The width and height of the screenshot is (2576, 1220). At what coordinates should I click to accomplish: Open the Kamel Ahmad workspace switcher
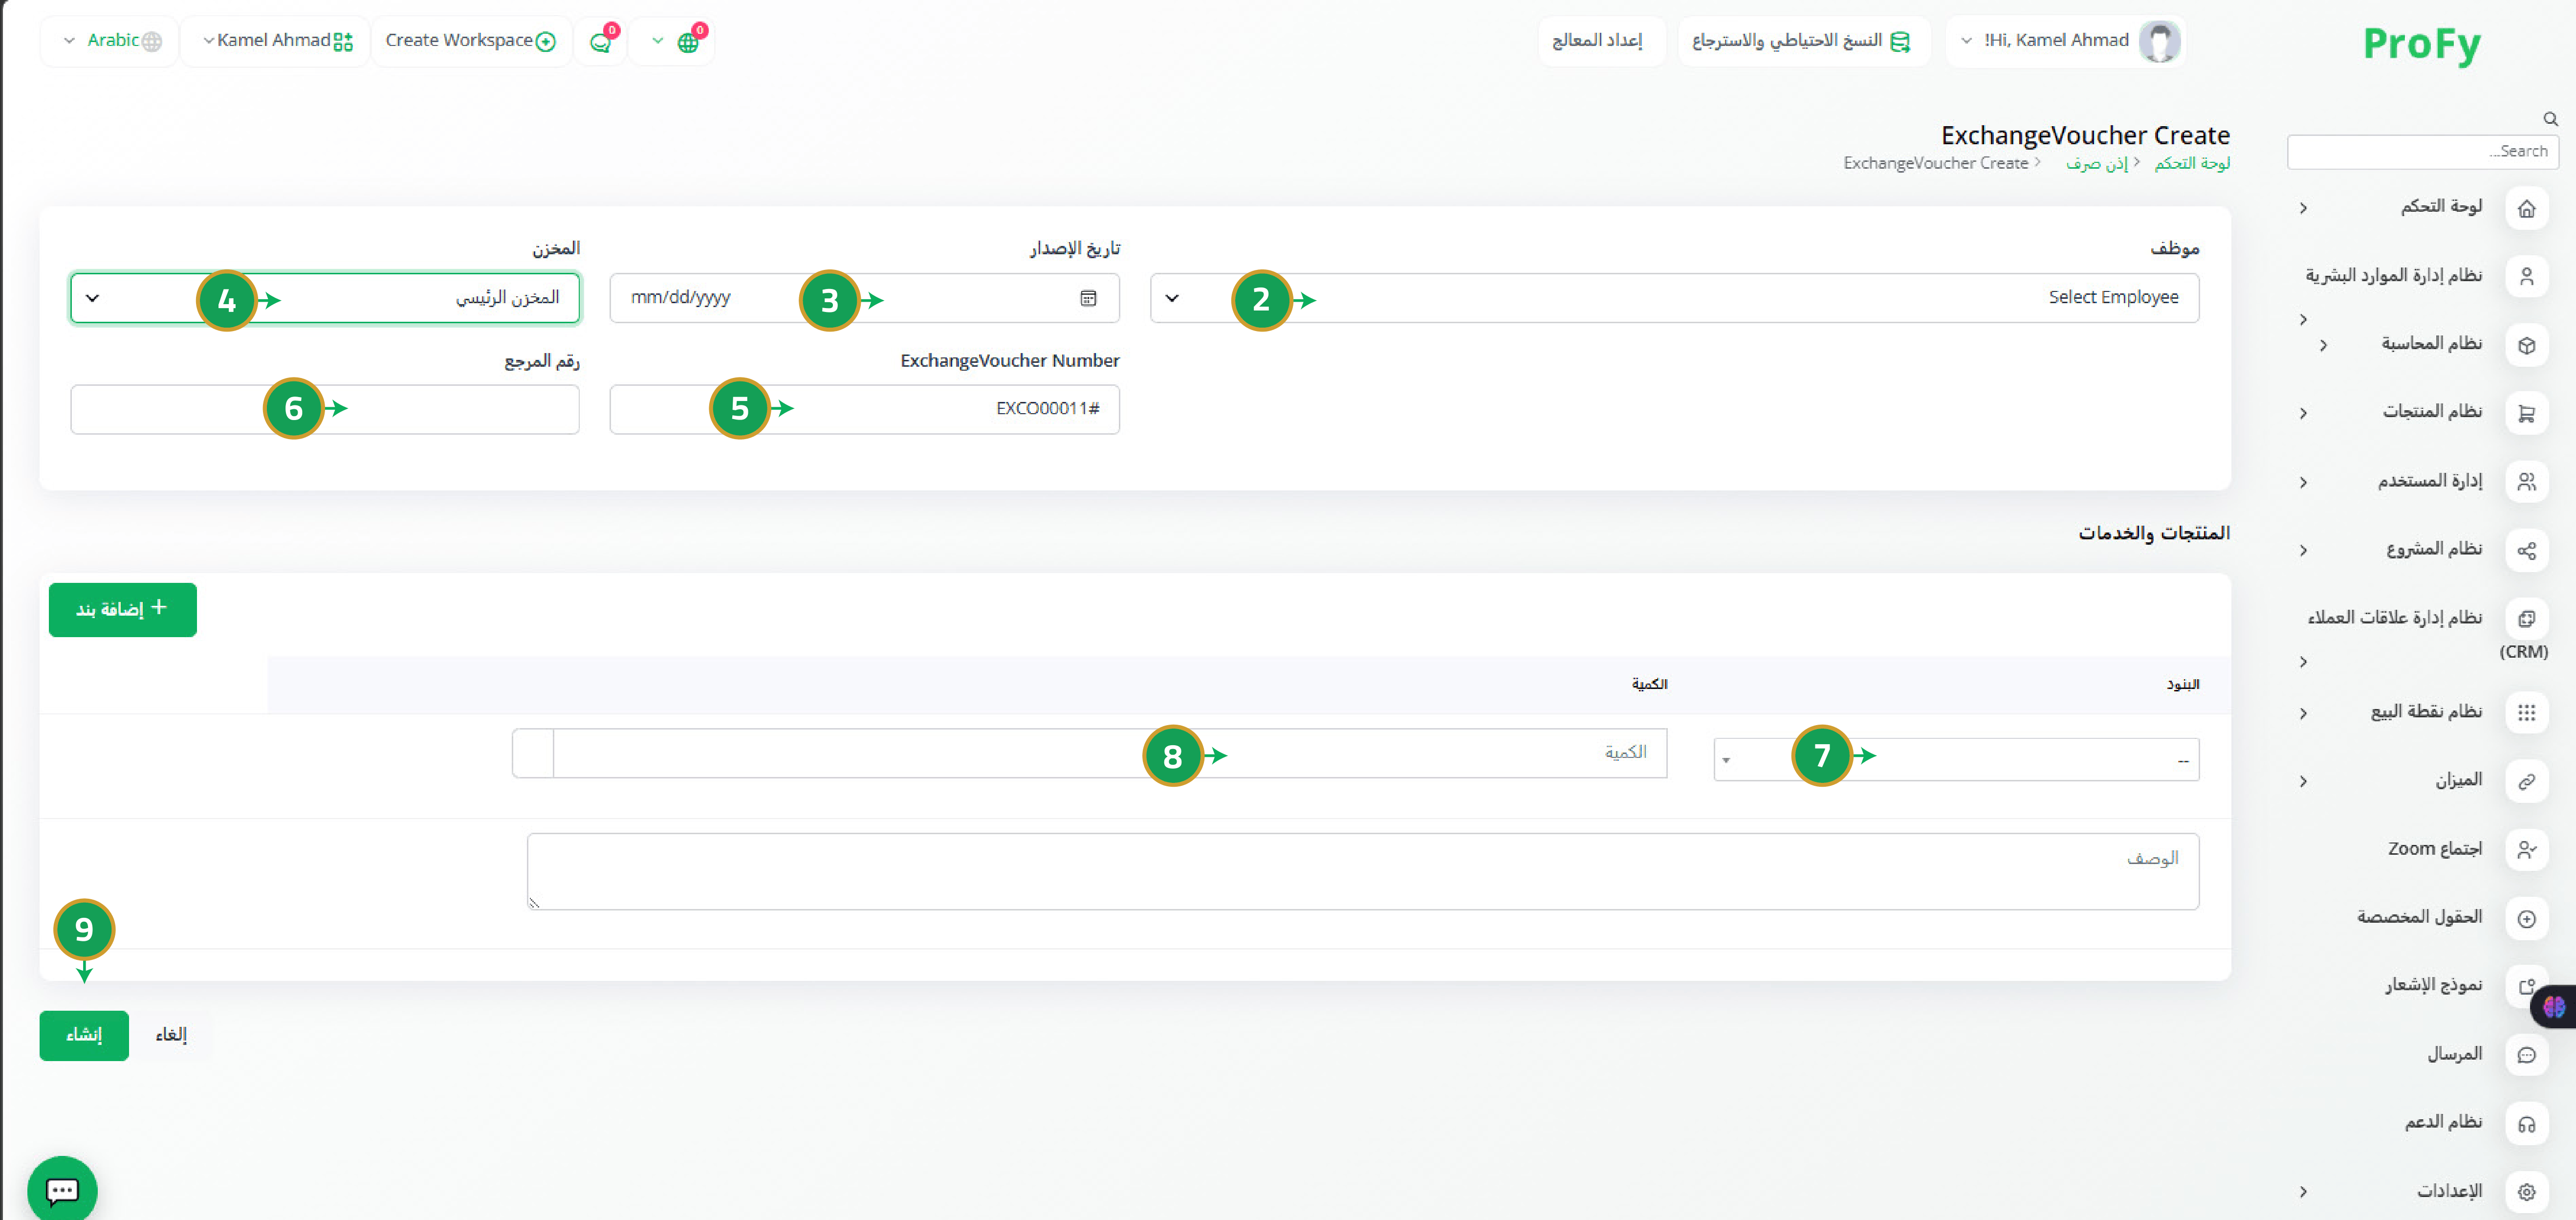(x=275, y=41)
